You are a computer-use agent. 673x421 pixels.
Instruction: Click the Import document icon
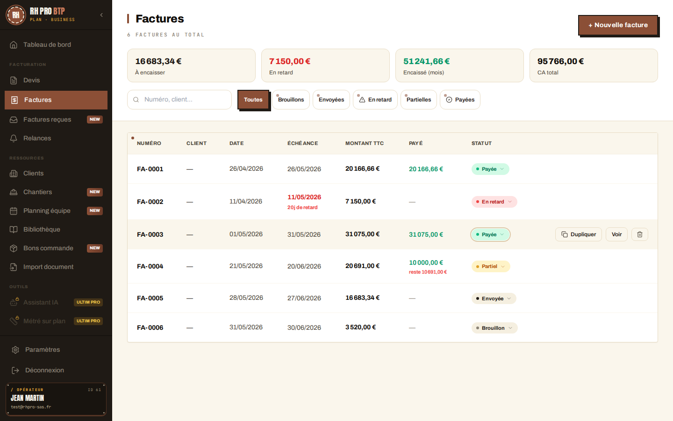(14, 267)
